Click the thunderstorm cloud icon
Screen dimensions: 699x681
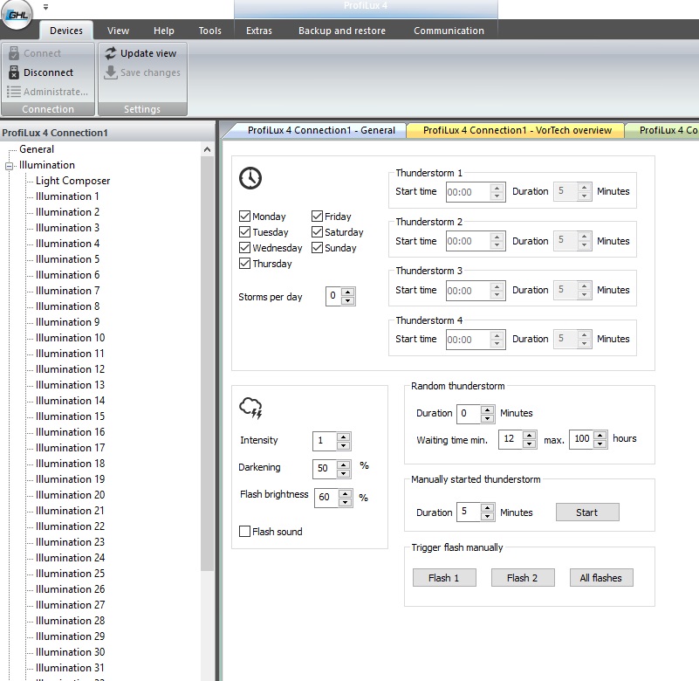click(251, 408)
